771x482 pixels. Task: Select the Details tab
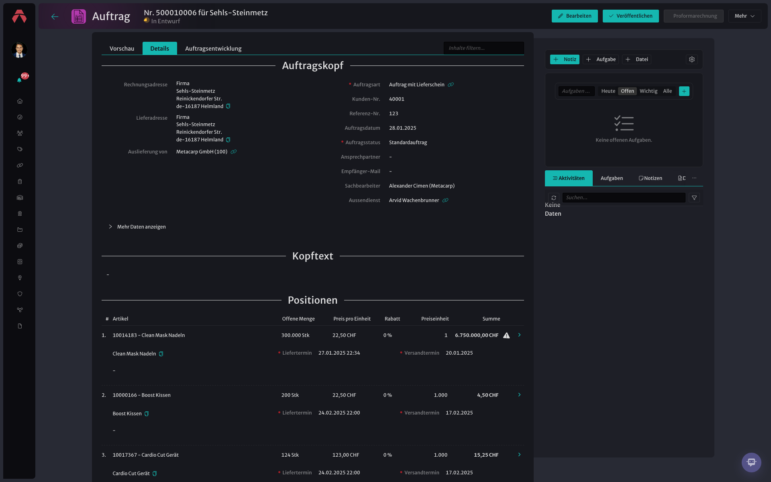pyautogui.click(x=160, y=48)
